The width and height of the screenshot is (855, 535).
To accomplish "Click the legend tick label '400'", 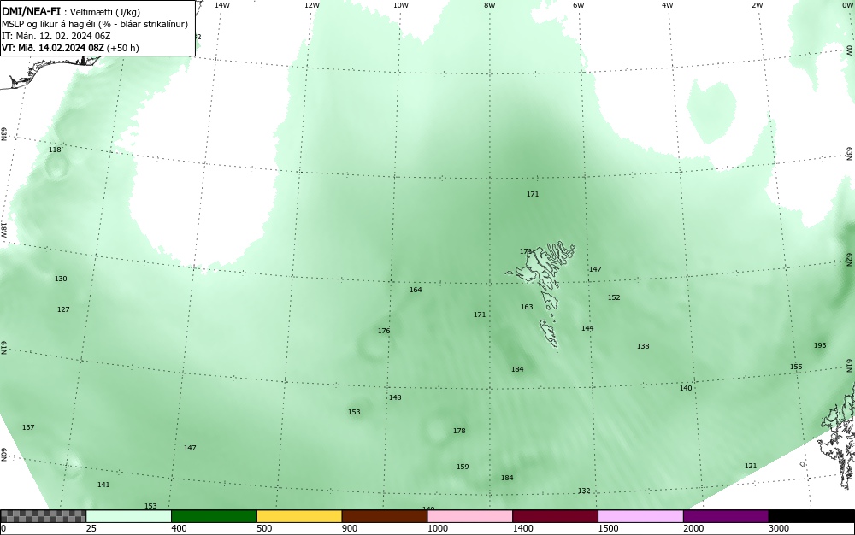I will click(x=179, y=528).
